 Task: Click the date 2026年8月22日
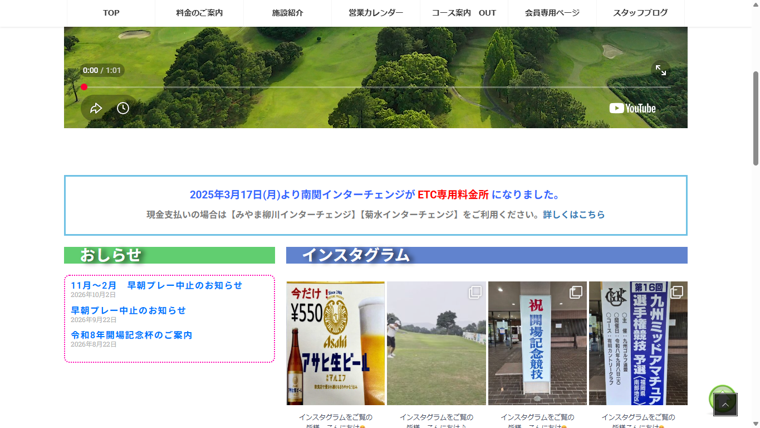tap(94, 344)
